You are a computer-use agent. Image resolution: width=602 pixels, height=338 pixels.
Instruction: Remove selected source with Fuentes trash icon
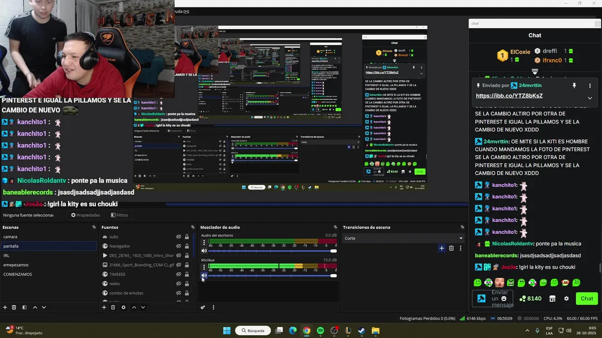[113, 307]
